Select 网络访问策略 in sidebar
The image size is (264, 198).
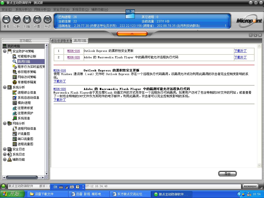(24, 77)
